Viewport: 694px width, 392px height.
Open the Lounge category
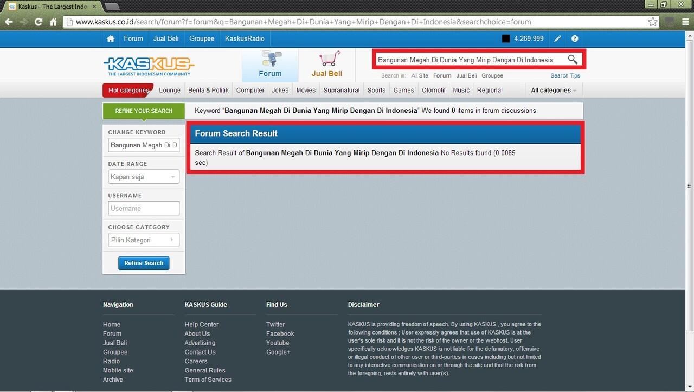pos(170,90)
